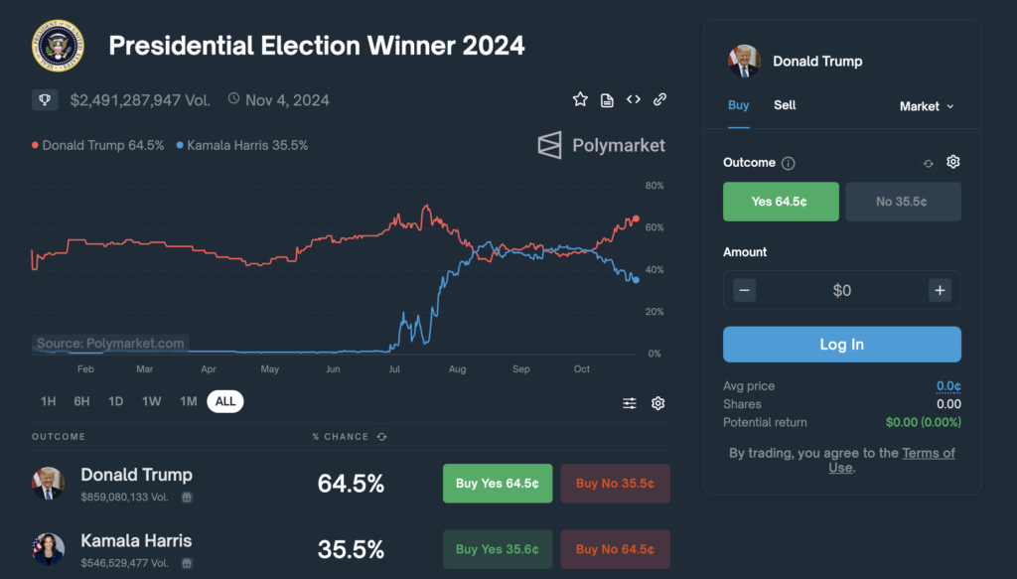
Task: Expand the Market order type dropdown
Action: (x=927, y=106)
